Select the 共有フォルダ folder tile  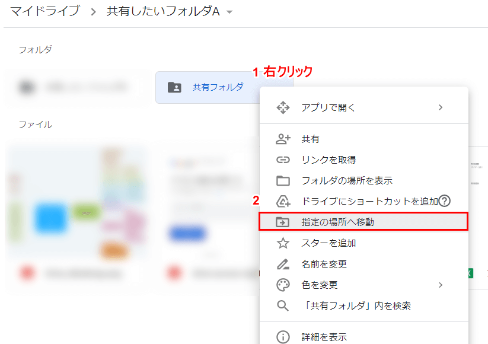click(x=206, y=87)
